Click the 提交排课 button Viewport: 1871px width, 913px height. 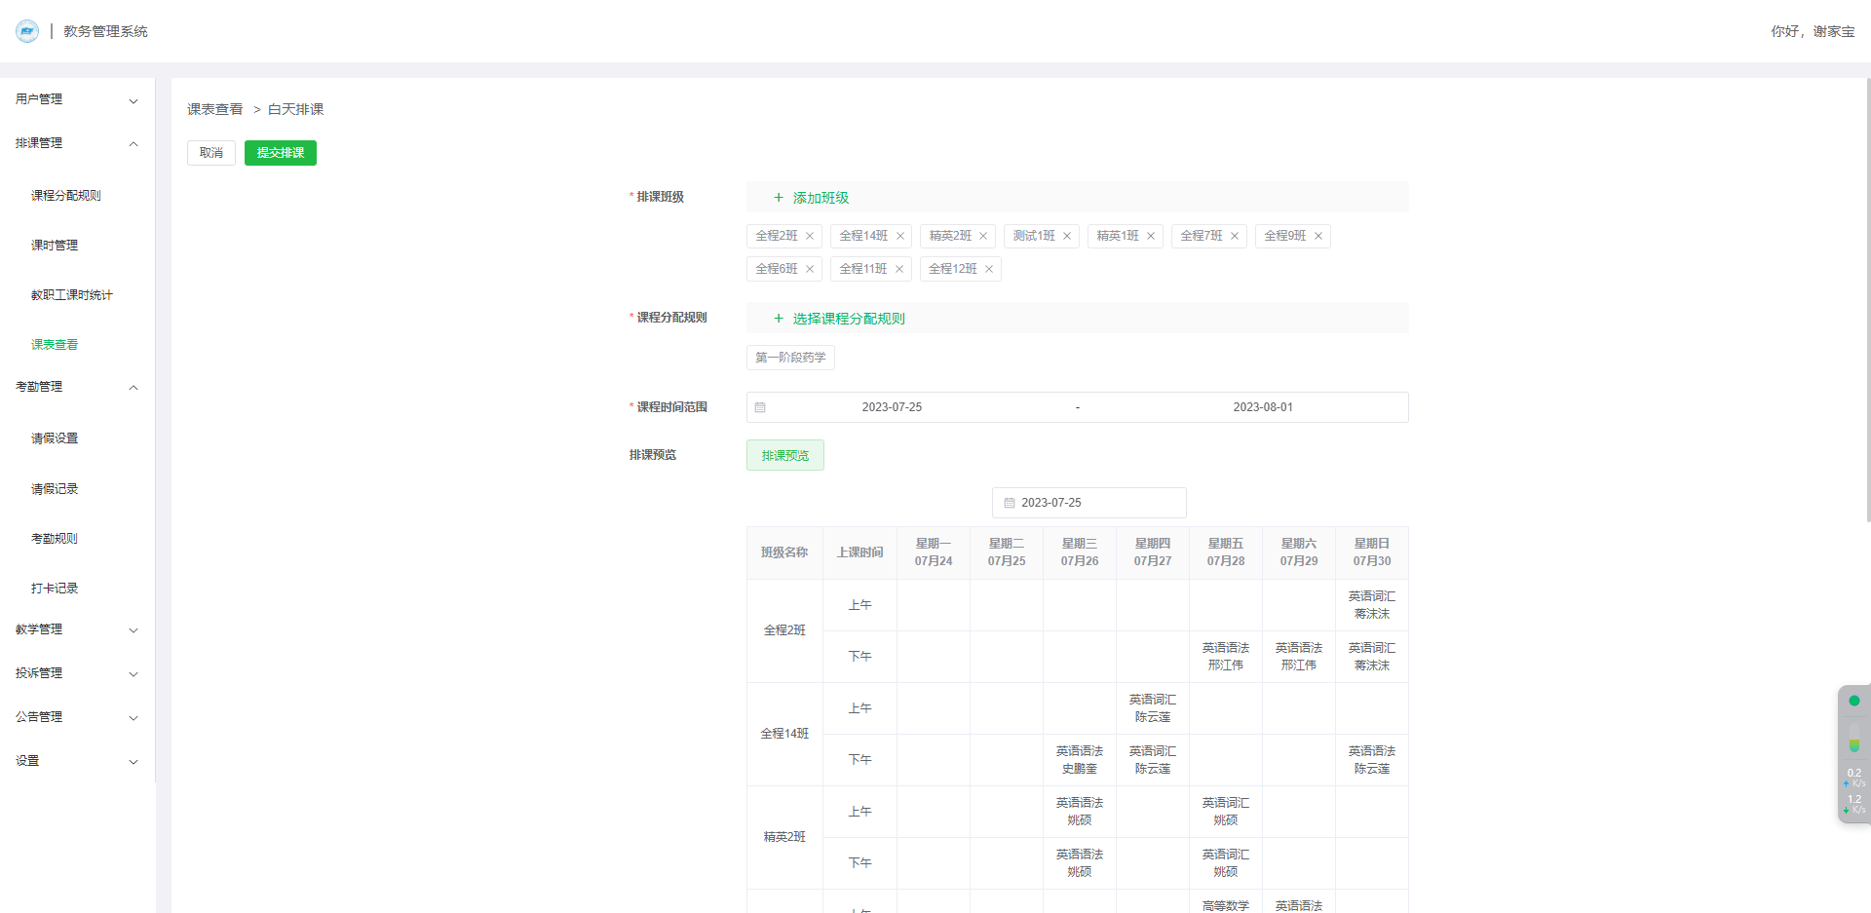pyautogui.click(x=281, y=153)
